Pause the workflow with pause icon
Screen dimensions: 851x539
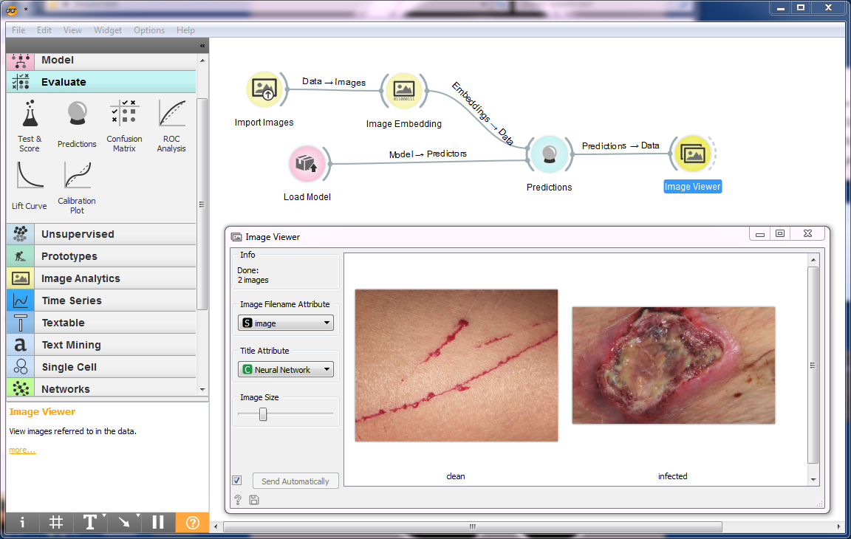(158, 523)
